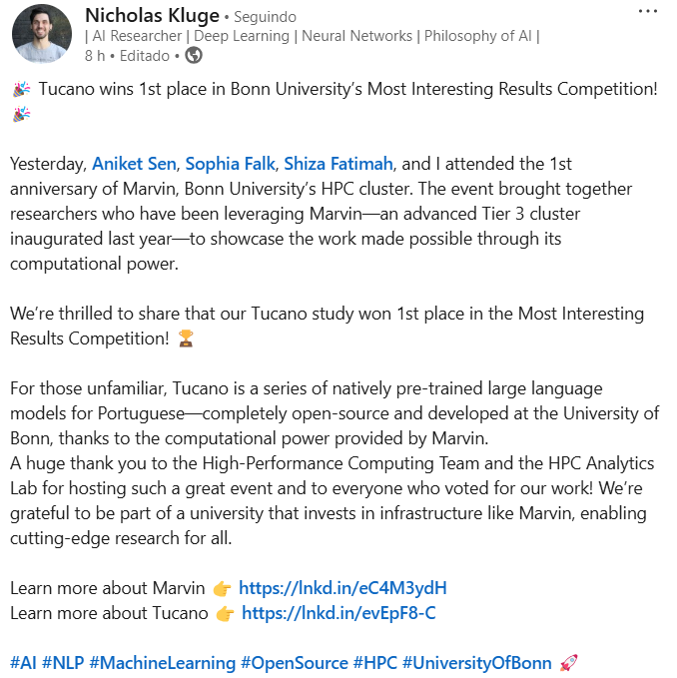677x678 pixels.
Task: Open the lnkd.in/eC4M3ydH Marvin link
Action: 342,587
